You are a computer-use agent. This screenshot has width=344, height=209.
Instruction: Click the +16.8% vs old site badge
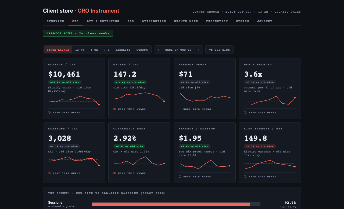65,83
